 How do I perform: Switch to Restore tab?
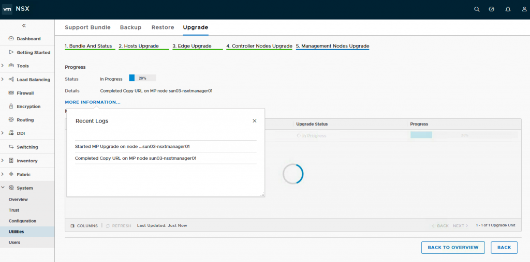pos(163,27)
